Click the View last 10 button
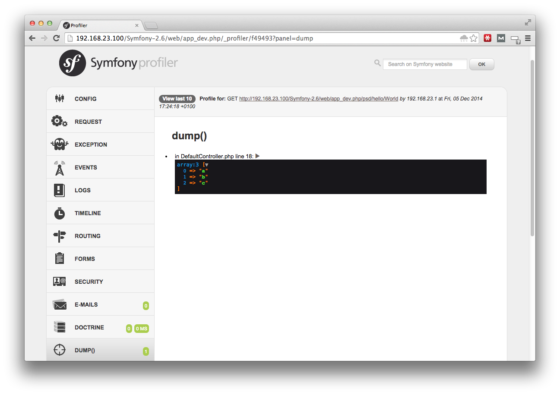 click(x=177, y=99)
